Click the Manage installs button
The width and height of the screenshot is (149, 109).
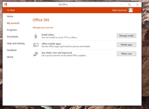(126, 36)
